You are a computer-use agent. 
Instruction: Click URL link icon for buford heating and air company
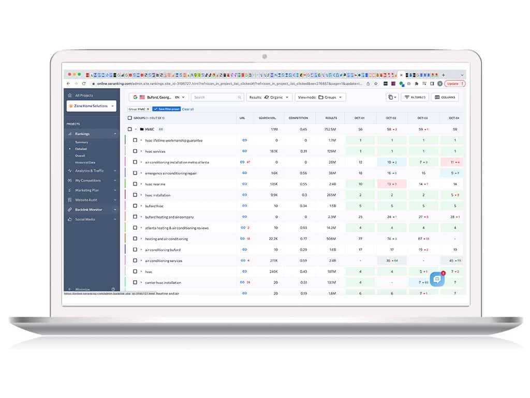point(244,217)
